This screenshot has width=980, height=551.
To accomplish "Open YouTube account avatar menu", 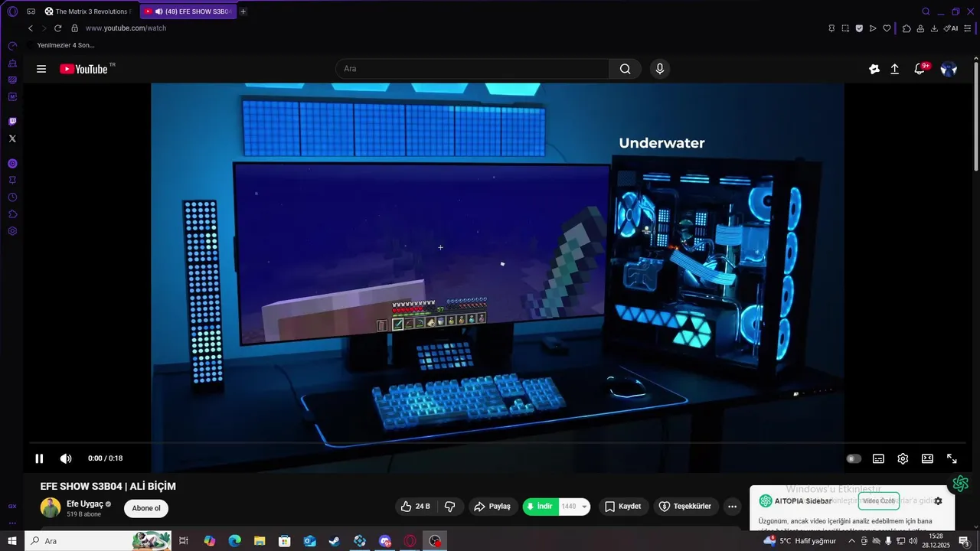I will point(949,69).
